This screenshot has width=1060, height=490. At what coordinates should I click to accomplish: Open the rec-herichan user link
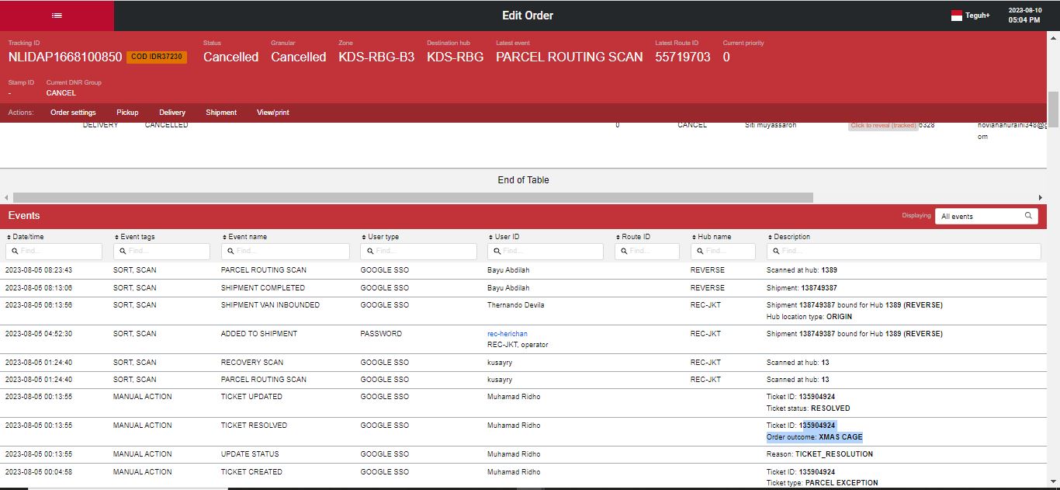(x=507, y=334)
